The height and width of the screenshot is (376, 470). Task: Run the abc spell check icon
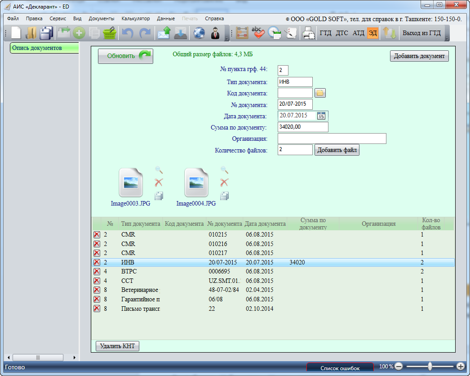coord(258,33)
